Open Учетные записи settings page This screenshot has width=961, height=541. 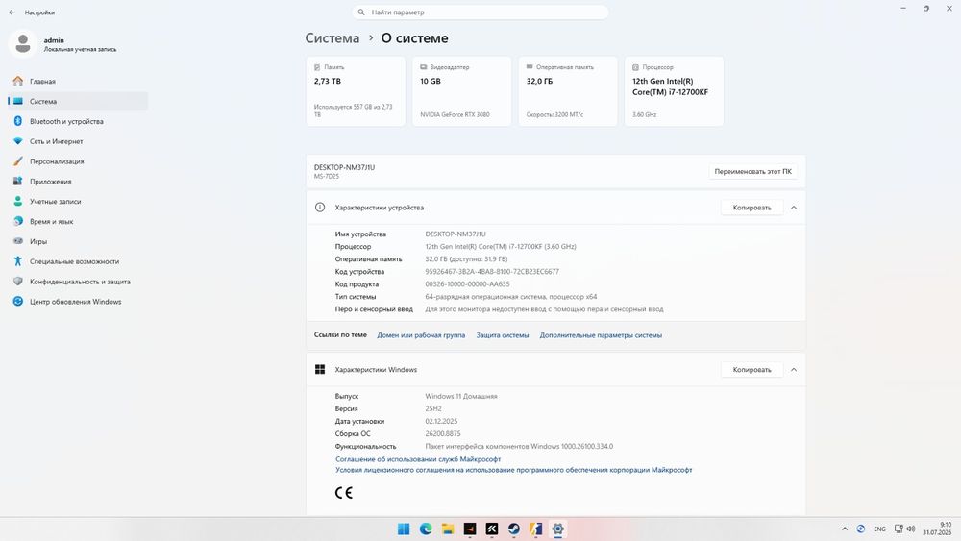78,201
